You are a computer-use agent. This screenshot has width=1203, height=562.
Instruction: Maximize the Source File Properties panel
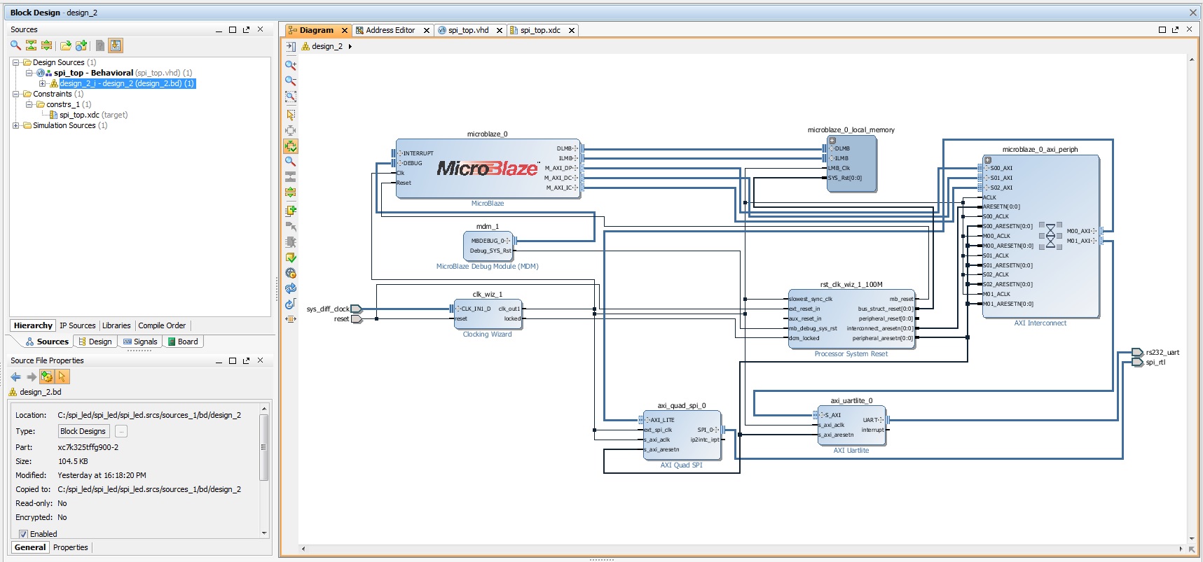point(233,360)
